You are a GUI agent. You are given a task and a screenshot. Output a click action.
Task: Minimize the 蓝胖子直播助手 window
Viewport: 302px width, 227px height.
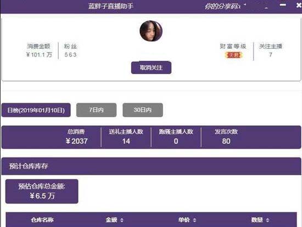click(x=283, y=5)
